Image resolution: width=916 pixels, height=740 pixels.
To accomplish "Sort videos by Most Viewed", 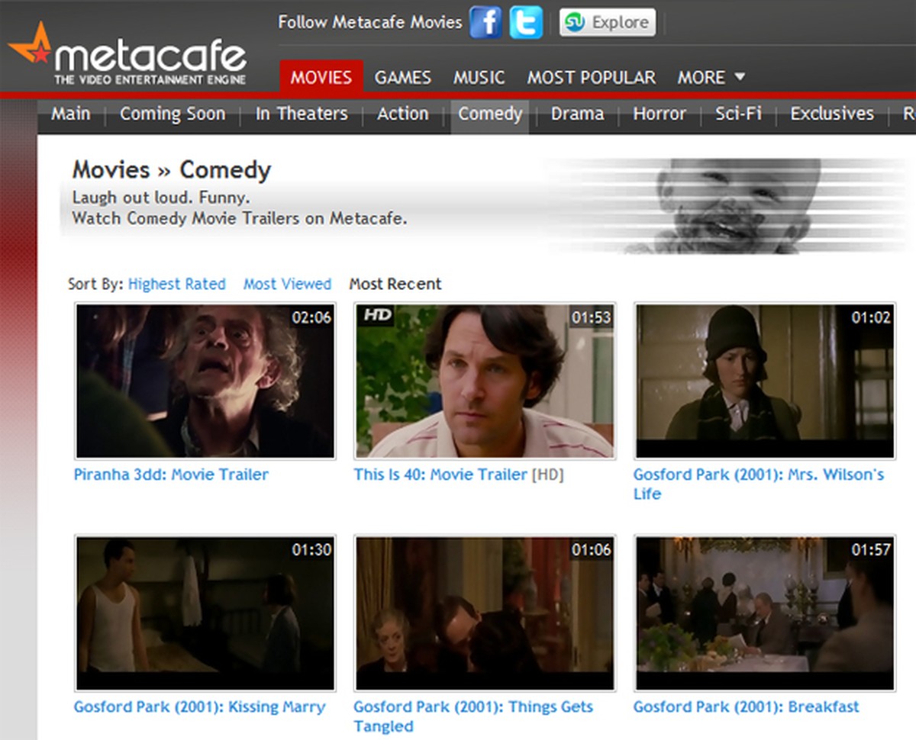I will (x=287, y=284).
